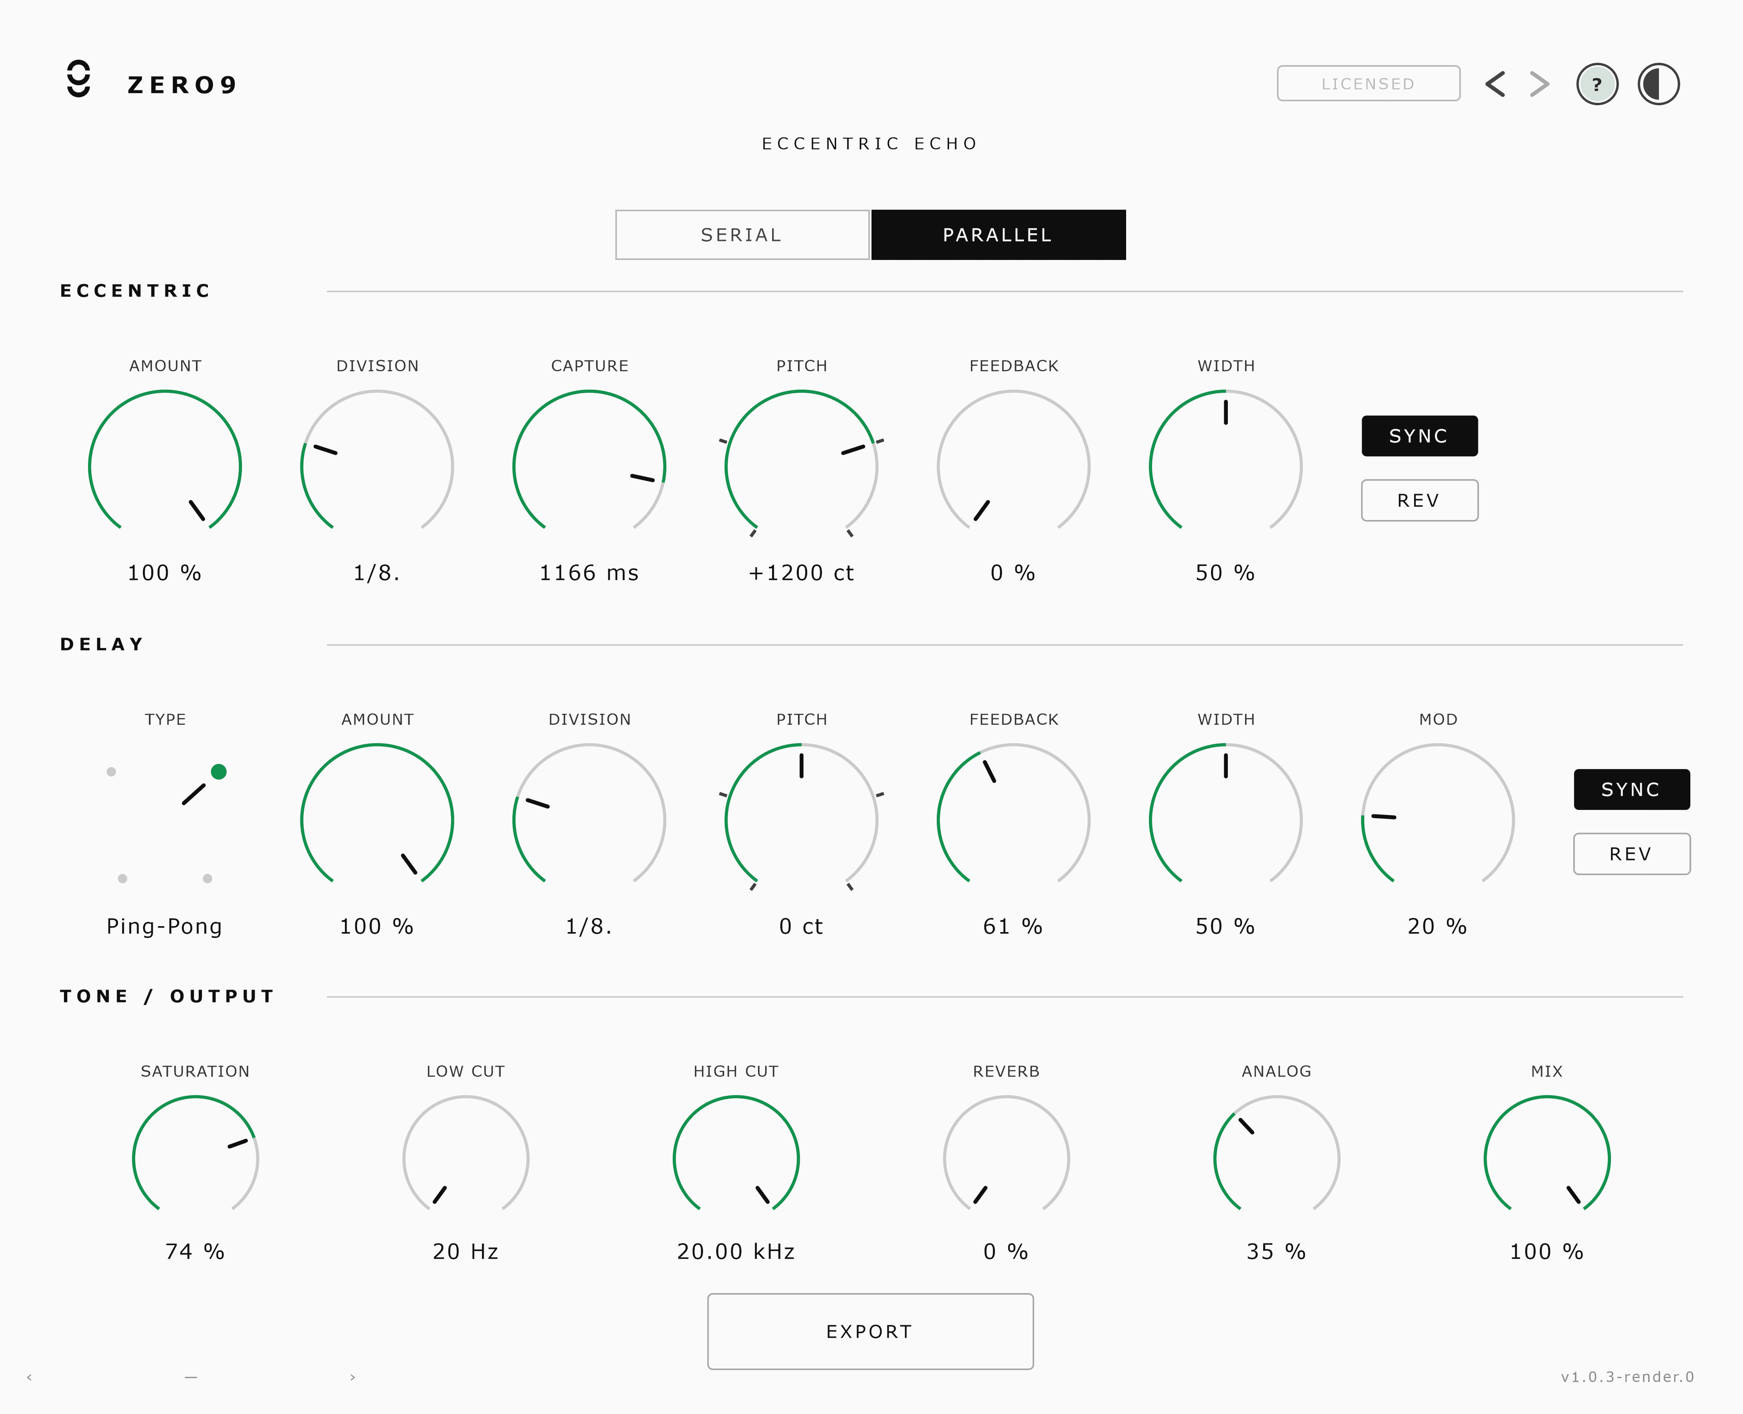The width and height of the screenshot is (1743, 1414).
Task: Open the help question mark icon
Action: [x=1596, y=84]
